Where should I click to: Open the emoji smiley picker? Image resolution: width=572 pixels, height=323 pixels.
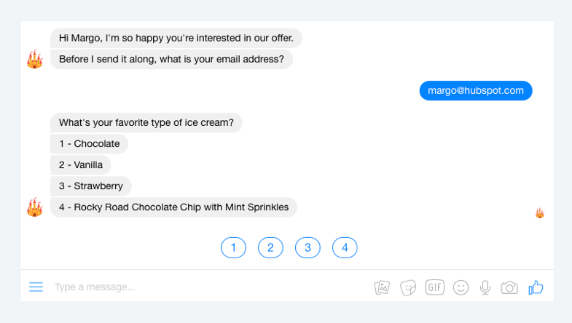(461, 287)
